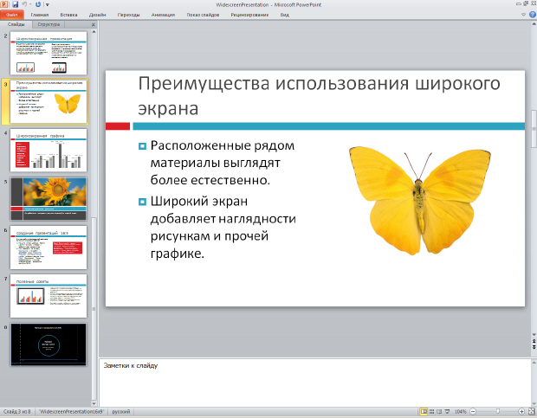The image size is (537, 418).
Task: Click the Save icon in quick access toolbar
Action: 15,4
